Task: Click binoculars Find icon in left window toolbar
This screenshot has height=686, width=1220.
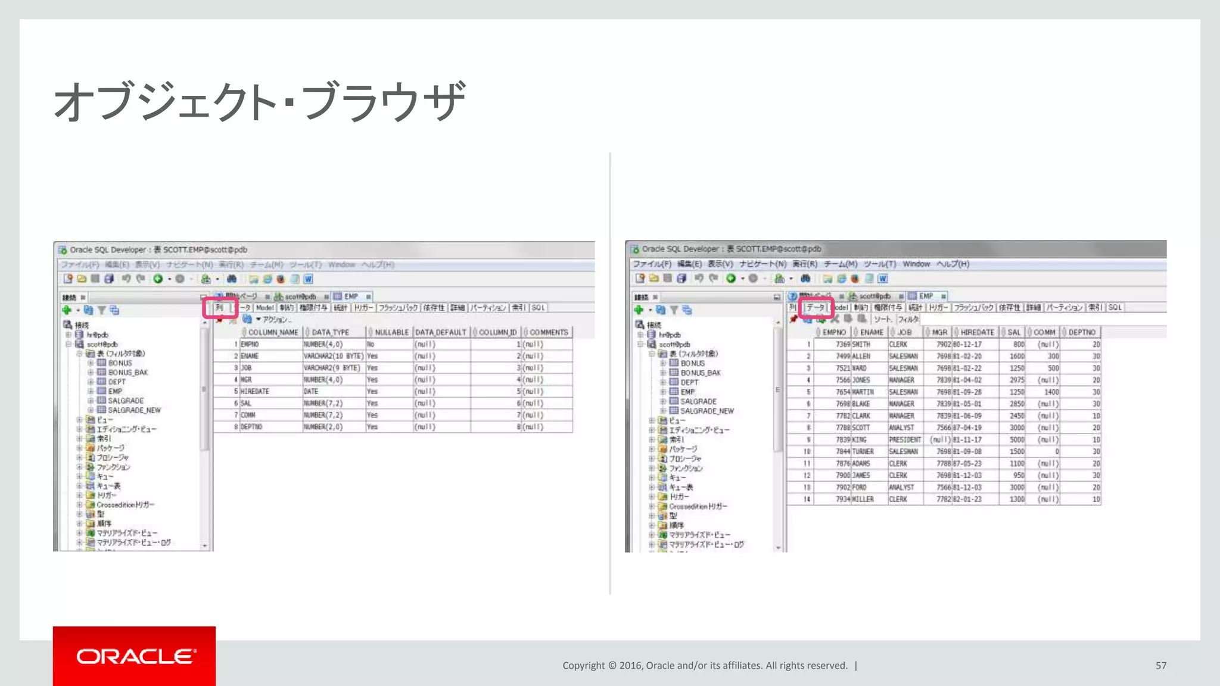Action: [232, 279]
